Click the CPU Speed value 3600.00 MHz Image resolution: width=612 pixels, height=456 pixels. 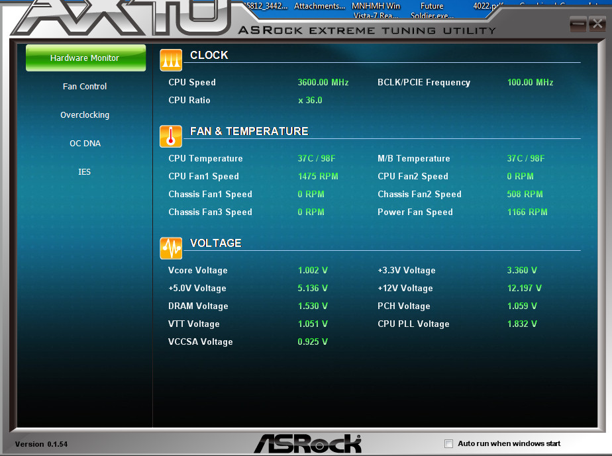click(x=323, y=82)
